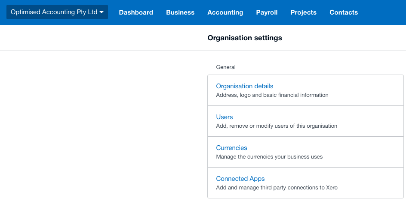Click the 'Address, logo and basic financial information' description

pyautogui.click(x=272, y=95)
